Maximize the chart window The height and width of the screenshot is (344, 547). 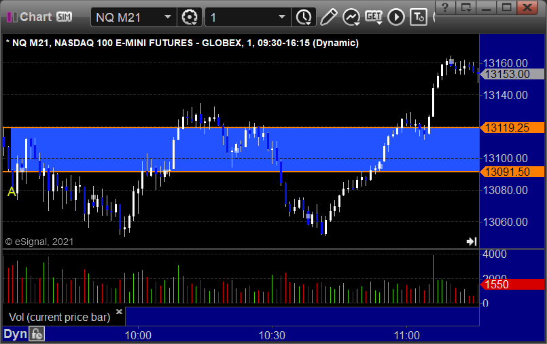[506, 7]
